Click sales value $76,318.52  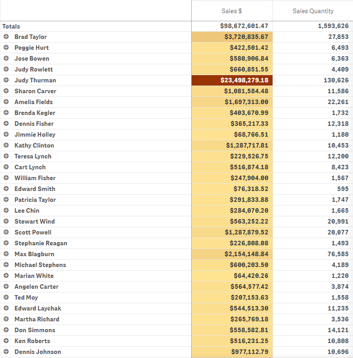pos(251,189)
